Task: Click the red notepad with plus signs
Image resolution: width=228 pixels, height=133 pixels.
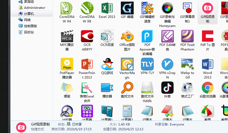Action: click(167, 111)
